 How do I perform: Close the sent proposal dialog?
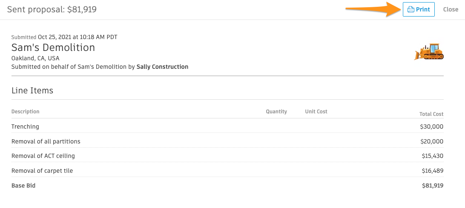451,9
